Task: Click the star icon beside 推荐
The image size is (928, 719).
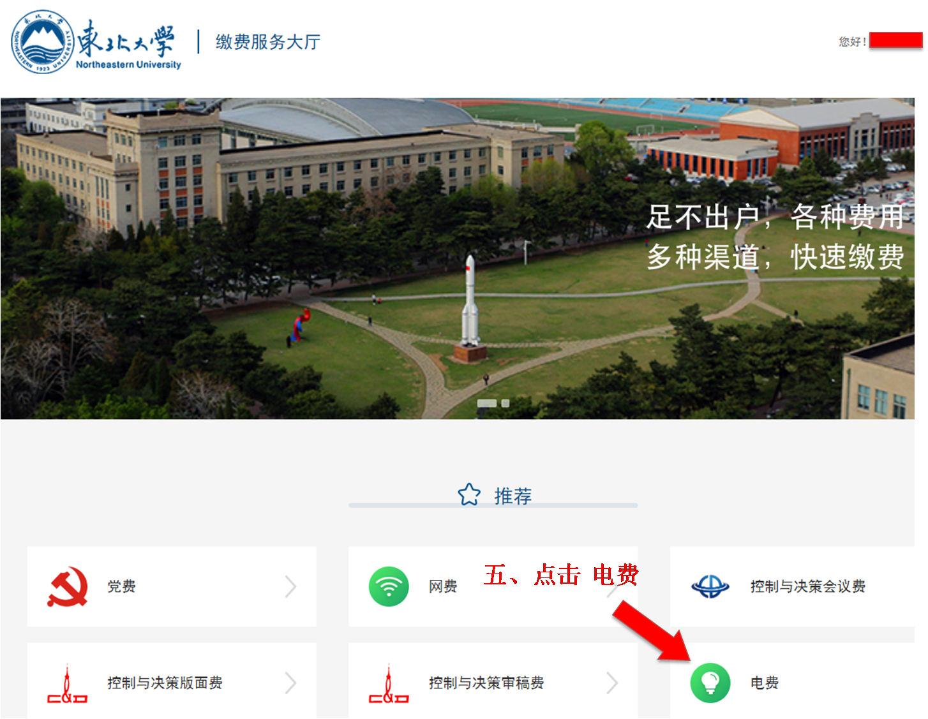Action: [x=469, y=494]
